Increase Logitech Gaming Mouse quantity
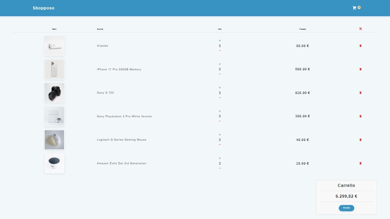 pos(220,135)
